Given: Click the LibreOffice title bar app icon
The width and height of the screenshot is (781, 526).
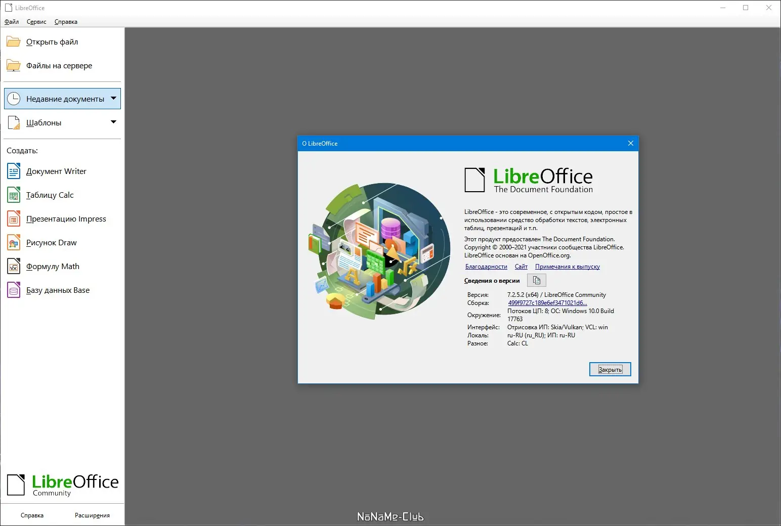Looking at the screenshot, I should click(x=8, y=8).
